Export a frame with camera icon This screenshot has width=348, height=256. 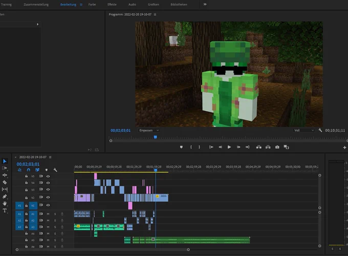click(x=277, y=147)
